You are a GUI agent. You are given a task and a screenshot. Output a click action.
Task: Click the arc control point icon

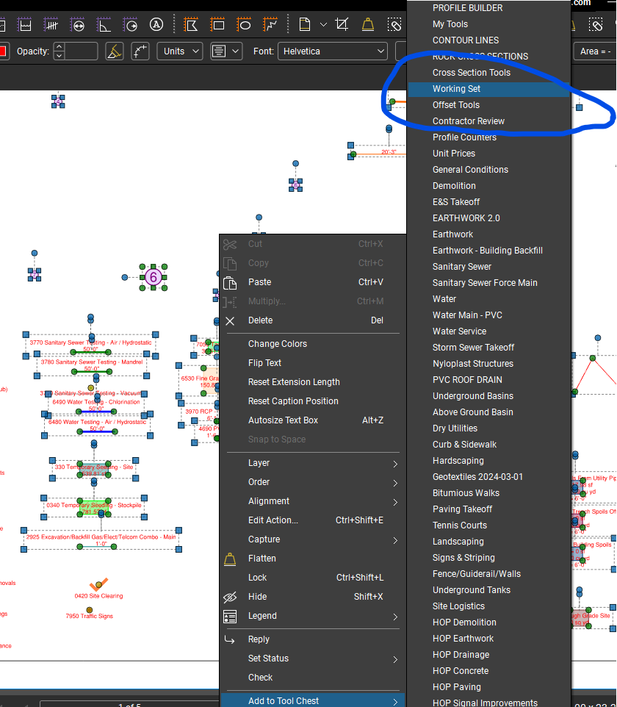(x=140, y=51)
